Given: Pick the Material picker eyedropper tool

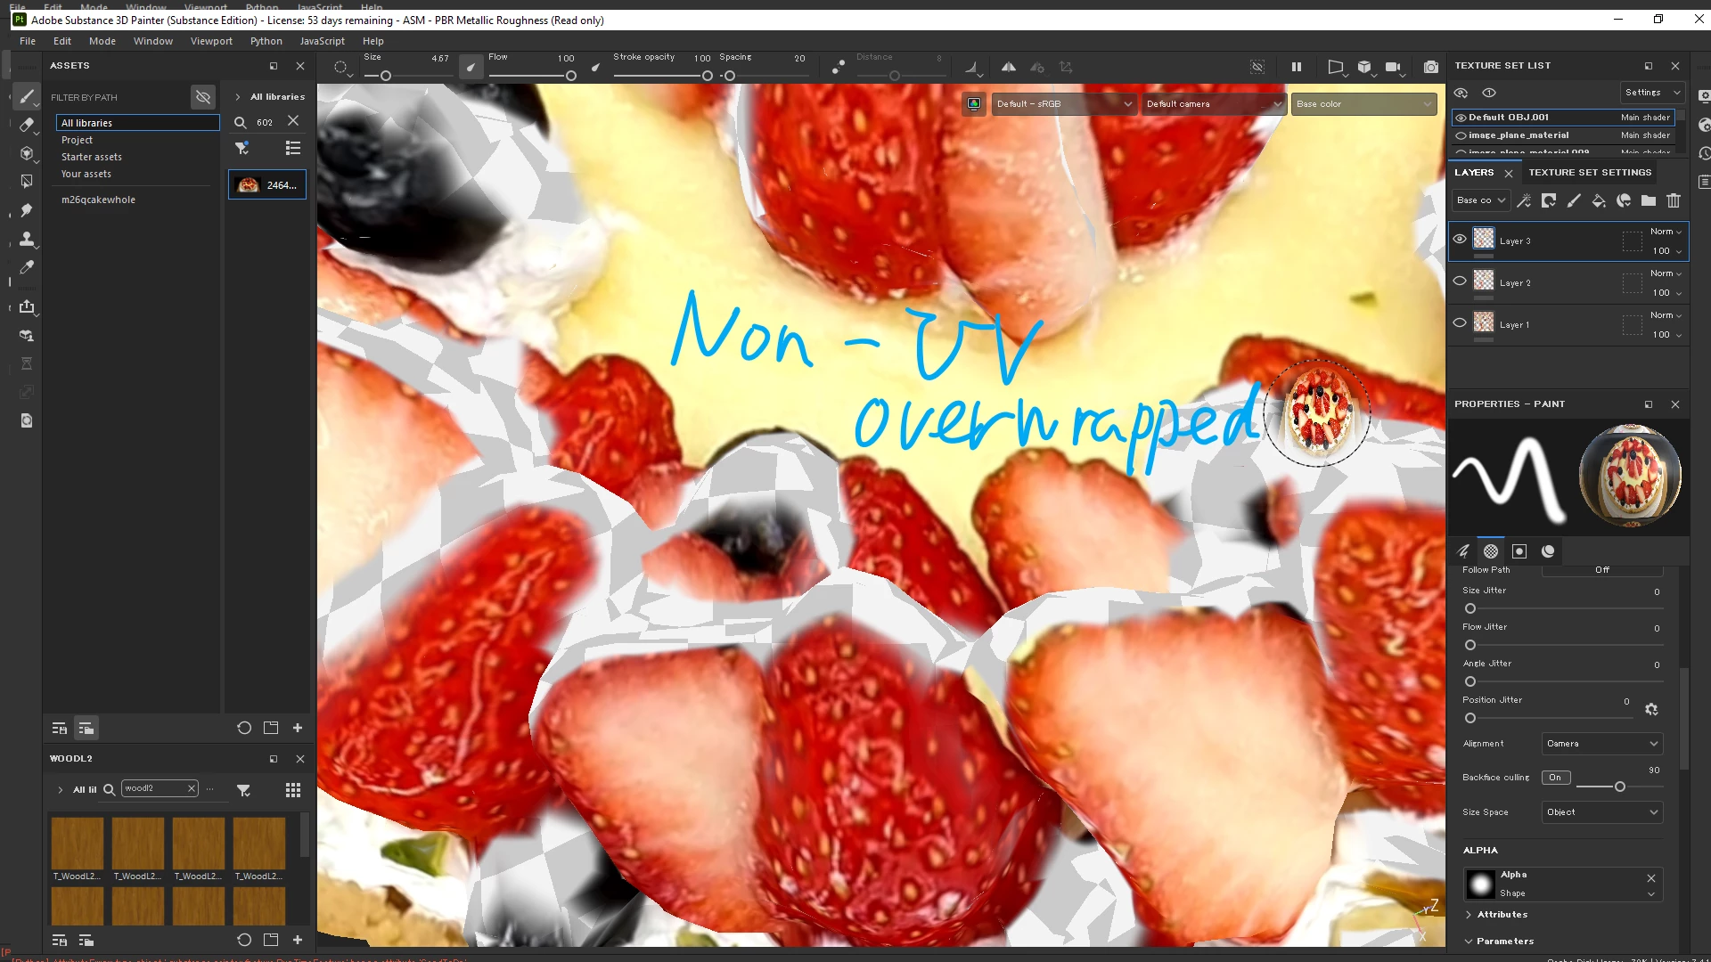Looking at the screenshot, I should [27, 267].
